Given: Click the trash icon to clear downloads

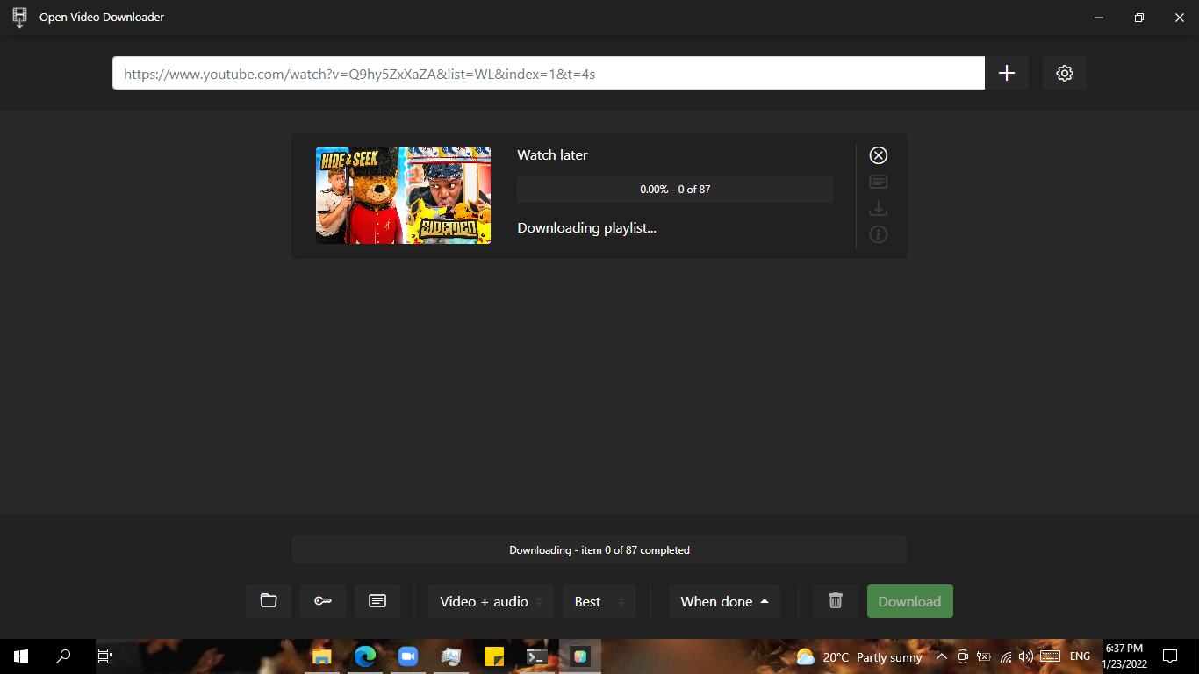Looking at the screenshot, I should (835, 601).
